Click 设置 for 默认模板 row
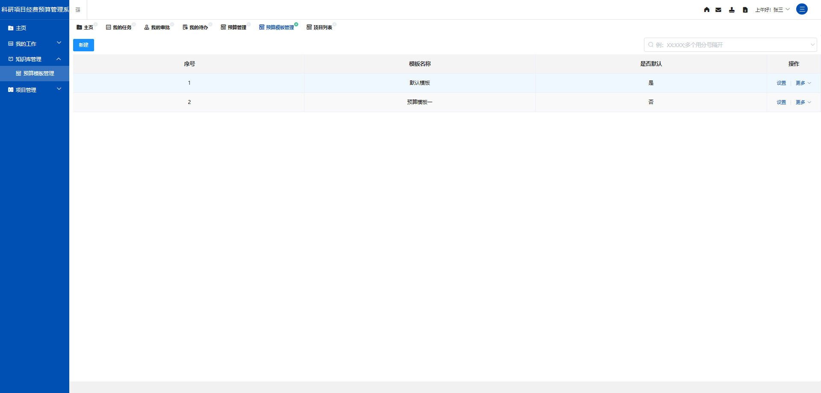Viewport: 821px width, 393px height. (x=781, y=83)
